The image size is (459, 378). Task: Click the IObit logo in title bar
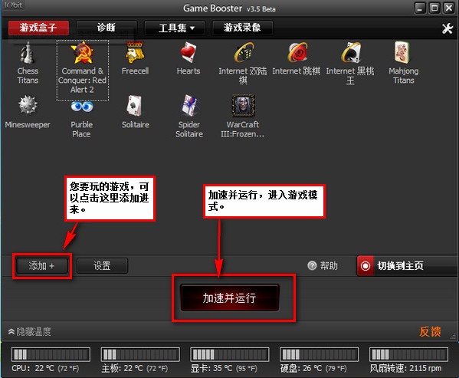13,5
